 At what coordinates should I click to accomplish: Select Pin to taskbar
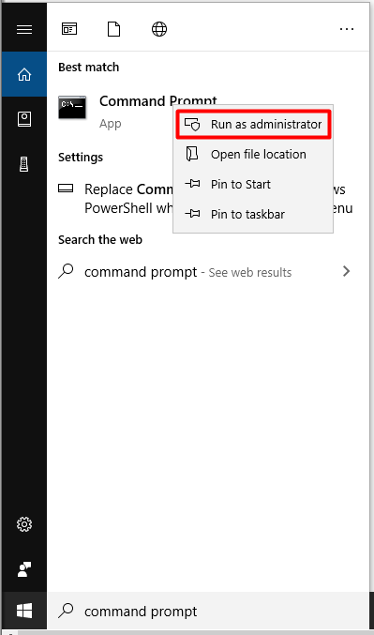coord(253,214)
